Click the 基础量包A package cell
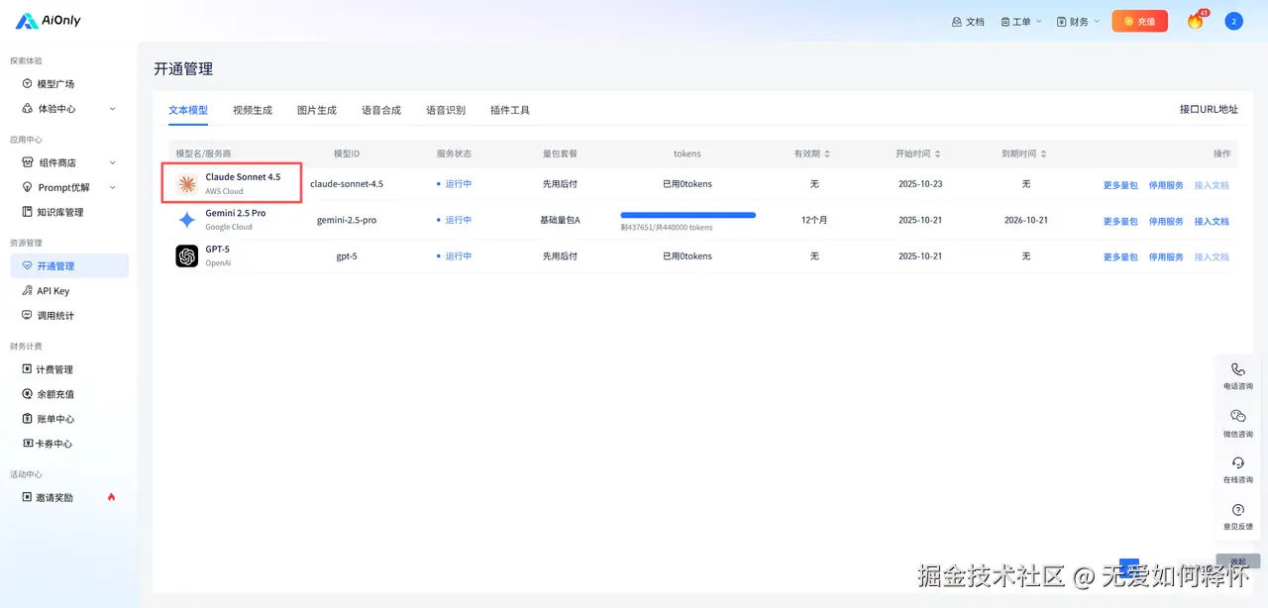Screen dimensions: 1268x608 click(x=560, y=220)
